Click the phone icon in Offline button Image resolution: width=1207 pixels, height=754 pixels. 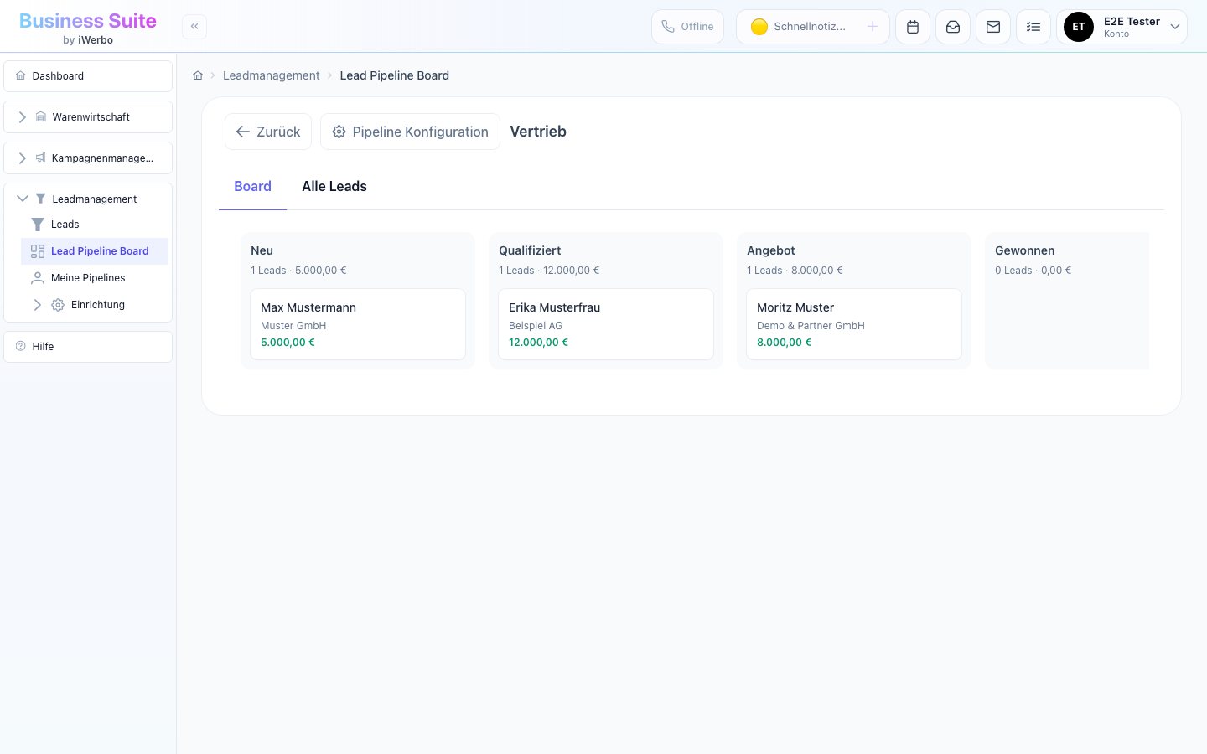coord(668,27)
